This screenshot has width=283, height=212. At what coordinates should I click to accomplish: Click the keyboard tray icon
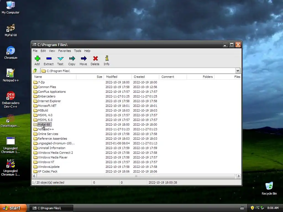(x=242, y=208)
